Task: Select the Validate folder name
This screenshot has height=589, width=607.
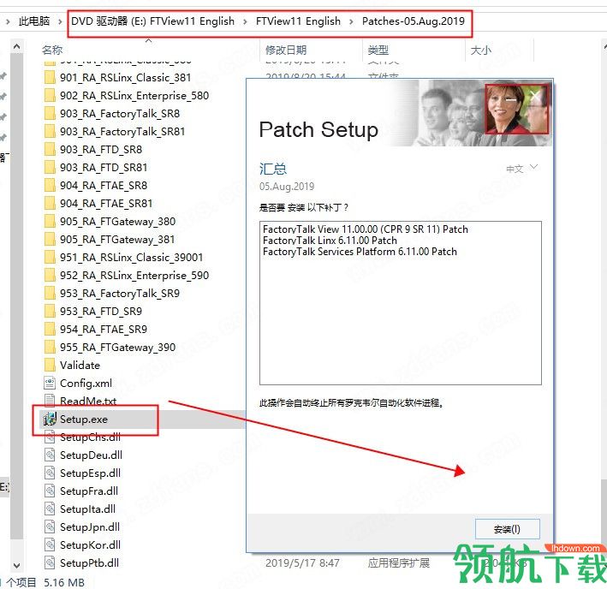Action: point(80,365)
